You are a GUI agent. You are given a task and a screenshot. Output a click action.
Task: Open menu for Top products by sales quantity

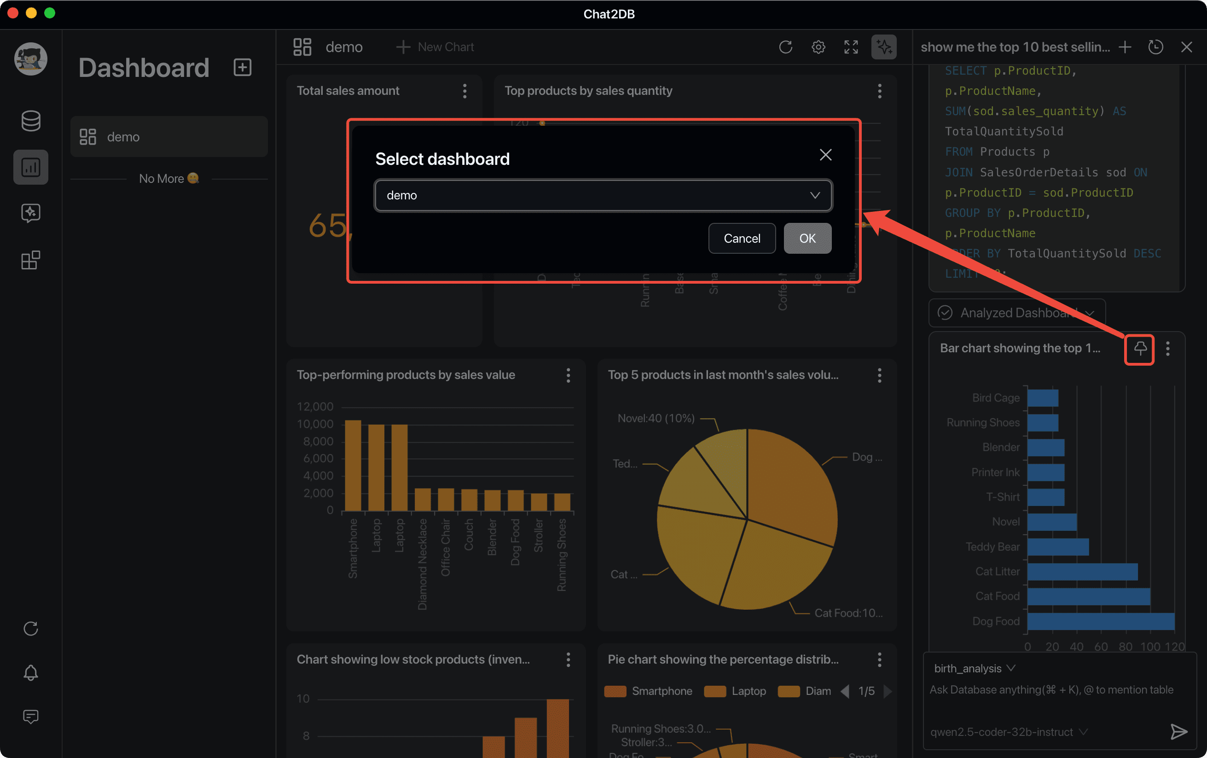[879, 91]
